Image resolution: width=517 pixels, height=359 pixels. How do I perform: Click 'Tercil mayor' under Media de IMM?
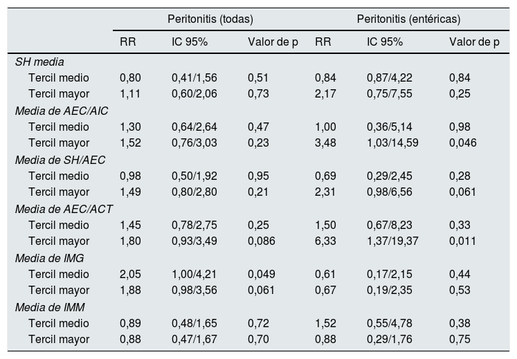(x=59, y=340)
